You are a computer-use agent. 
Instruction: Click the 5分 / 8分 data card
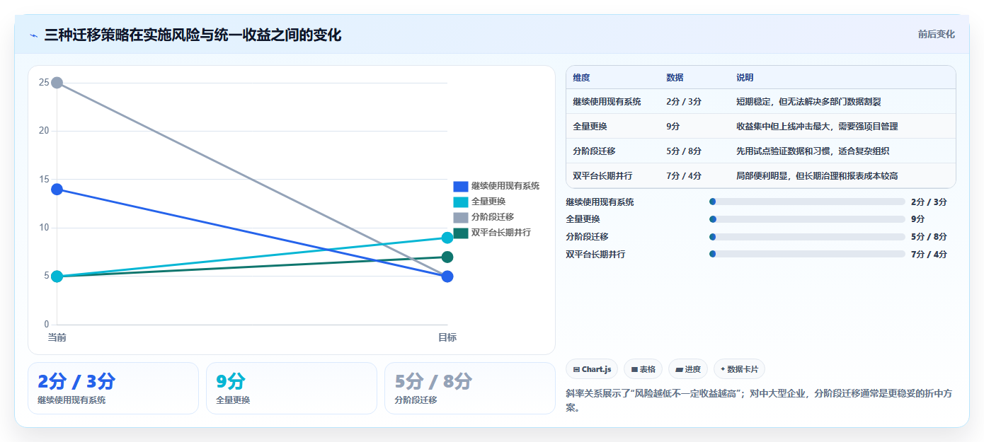pyautogui.click(x=470, y=388)
